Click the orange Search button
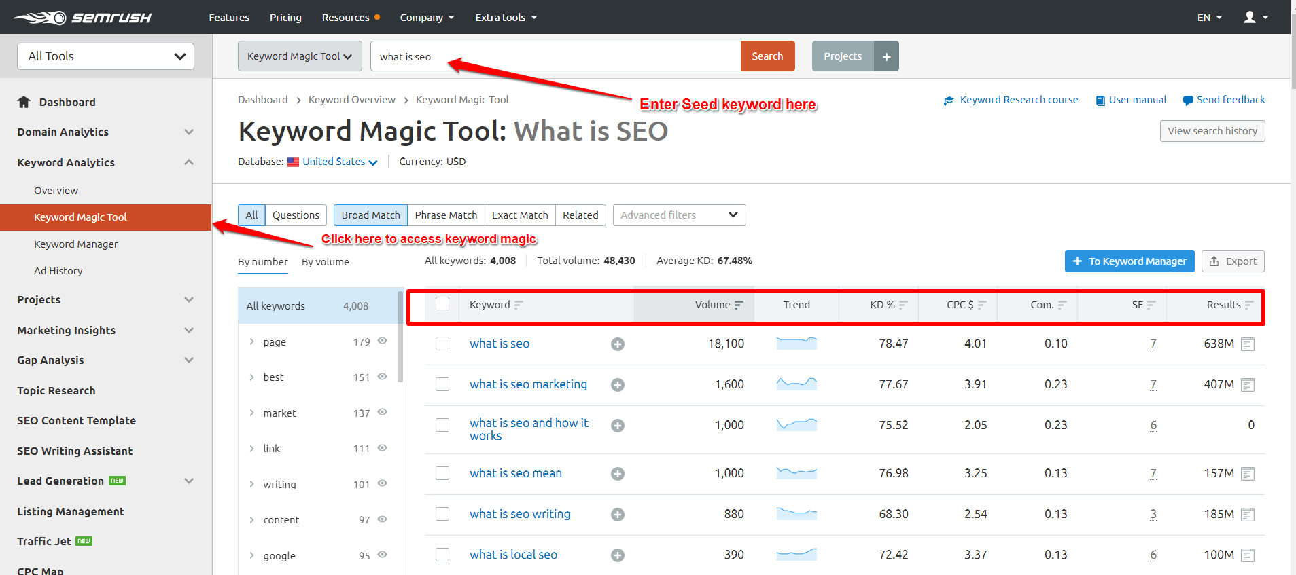This screenshot has height=575, width=1296. (767, 56)
